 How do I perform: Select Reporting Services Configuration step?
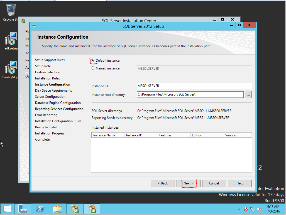[x=59, y=109]
